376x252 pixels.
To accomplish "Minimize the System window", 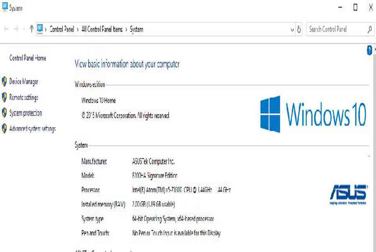I will point(340,8).
